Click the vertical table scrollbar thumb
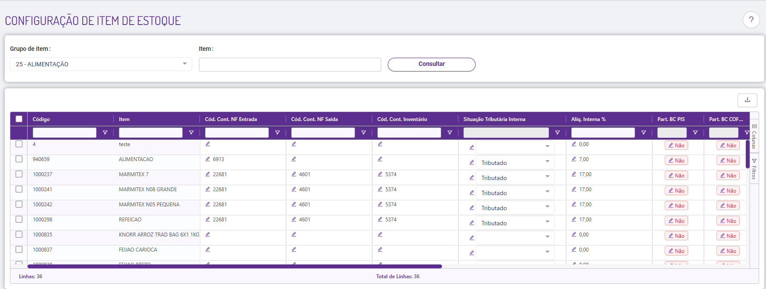 747,154
